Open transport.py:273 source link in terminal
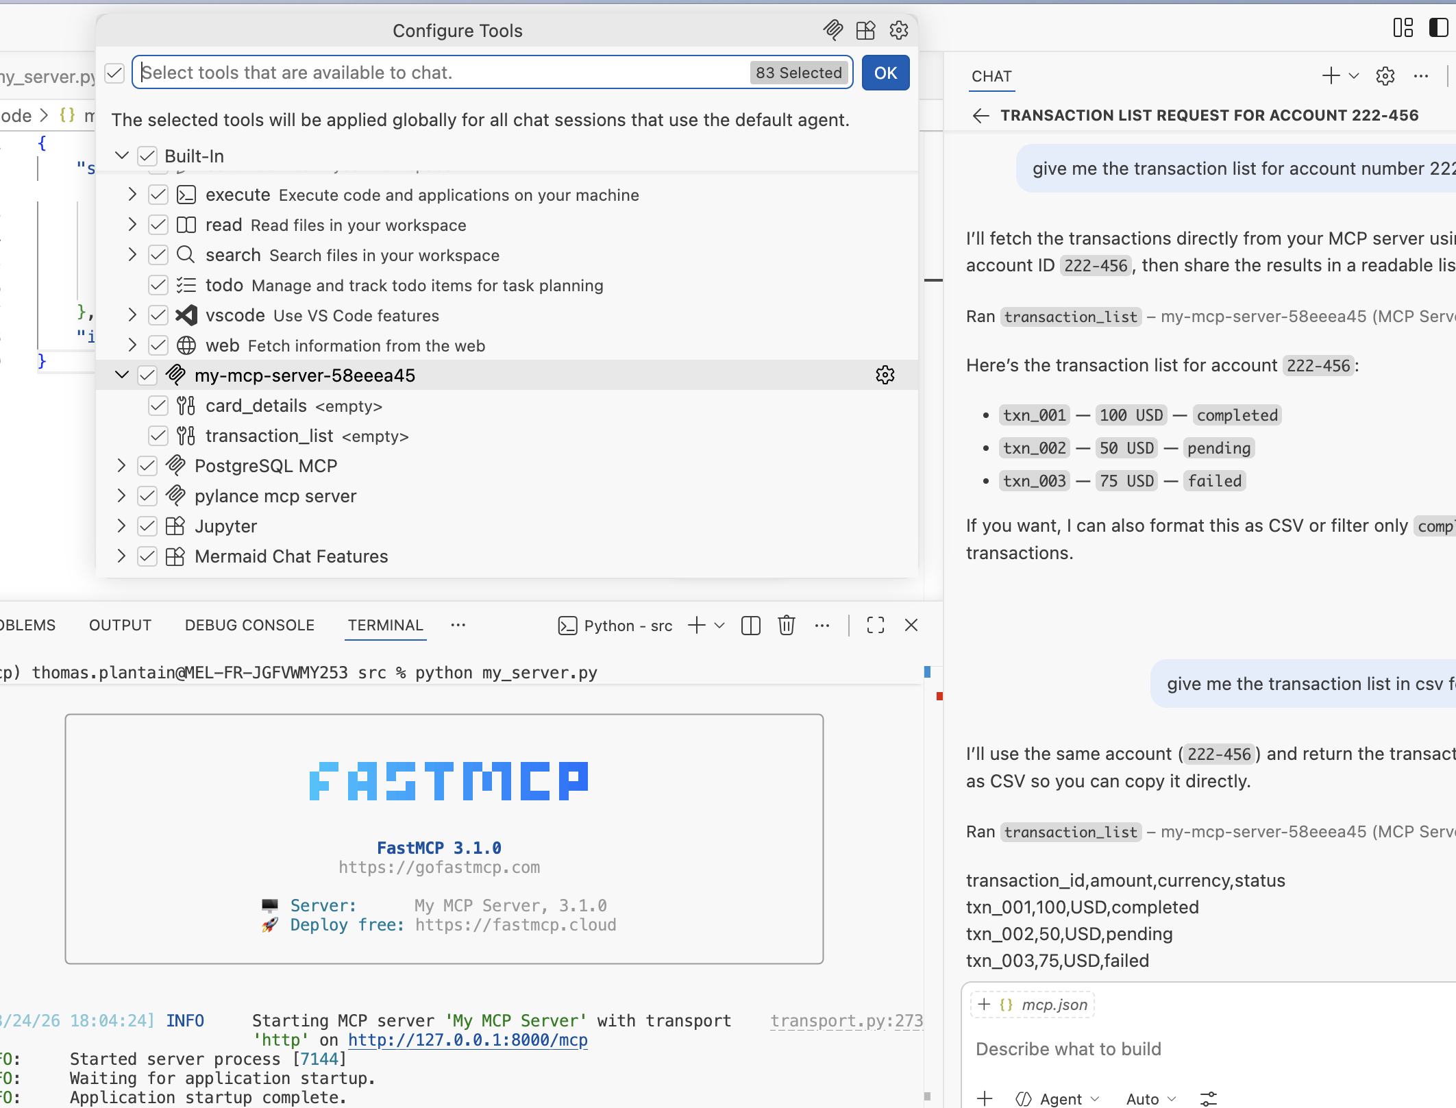Screen dimensions: 1456x1108 (x=847, y=1021)
